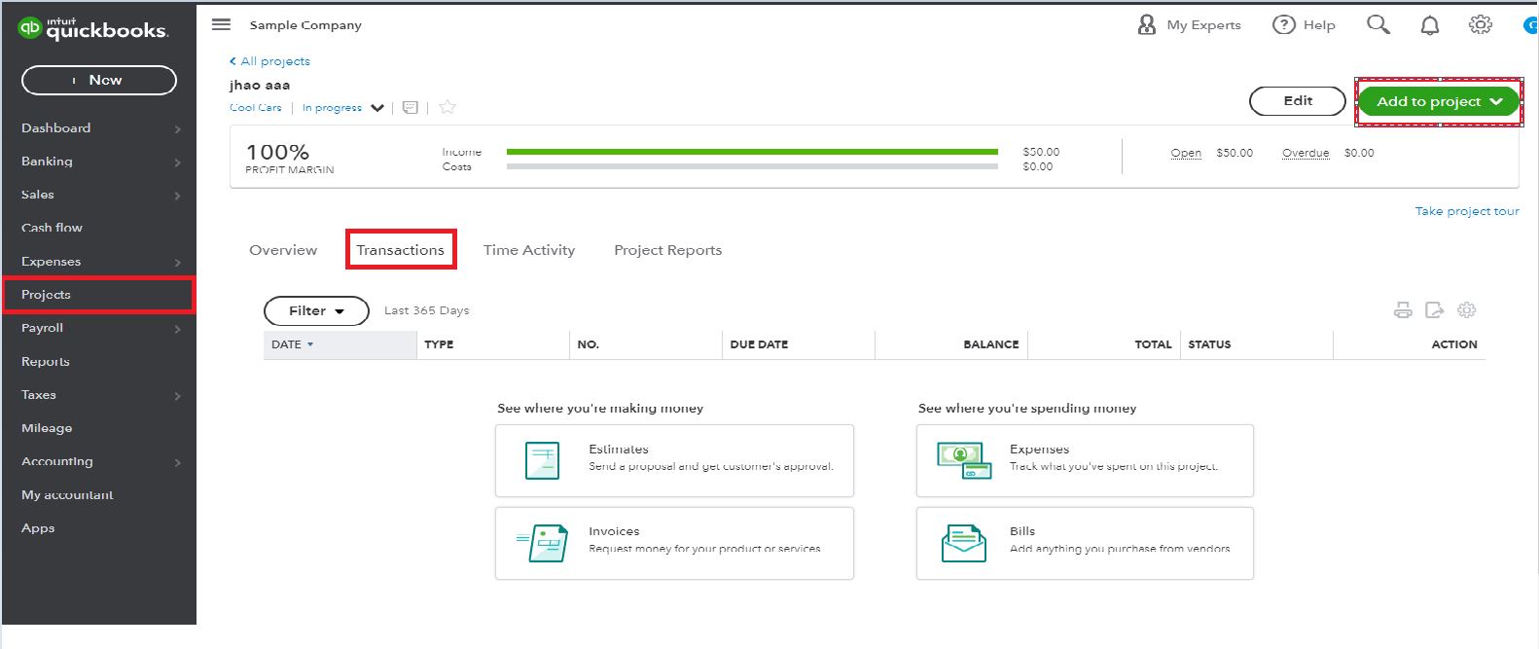This screenshot has width=1539, height=649.
Task: Switch to the Time Activity tab
Action: pos(528,250)
